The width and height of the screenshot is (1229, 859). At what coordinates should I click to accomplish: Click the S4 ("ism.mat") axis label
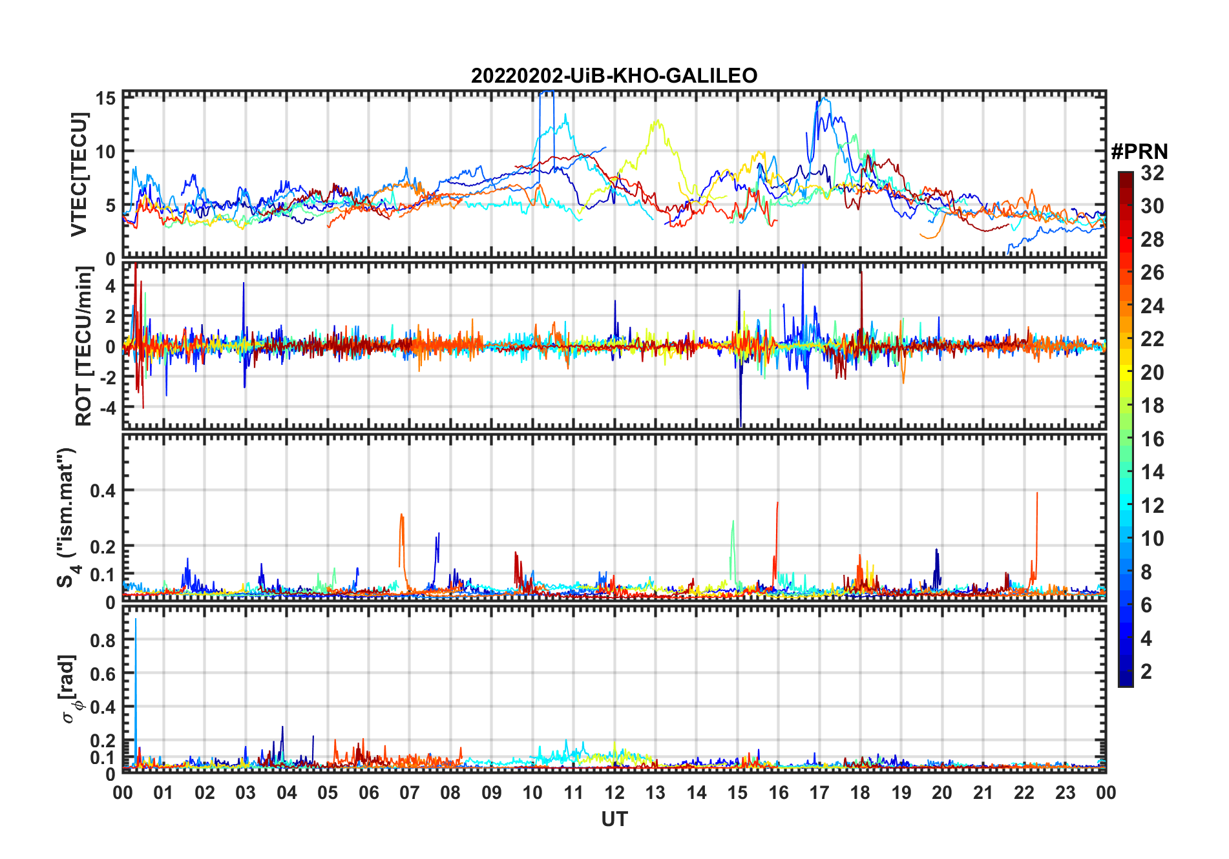(67, 517)
